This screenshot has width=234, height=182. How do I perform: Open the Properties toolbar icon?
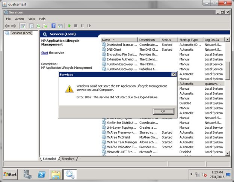coord(31,26)
